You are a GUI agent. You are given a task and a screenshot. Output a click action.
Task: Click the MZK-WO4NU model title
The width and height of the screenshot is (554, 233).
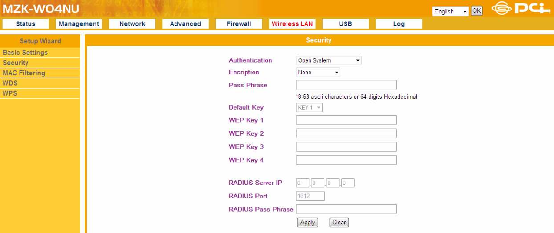(x=41, y=9)
